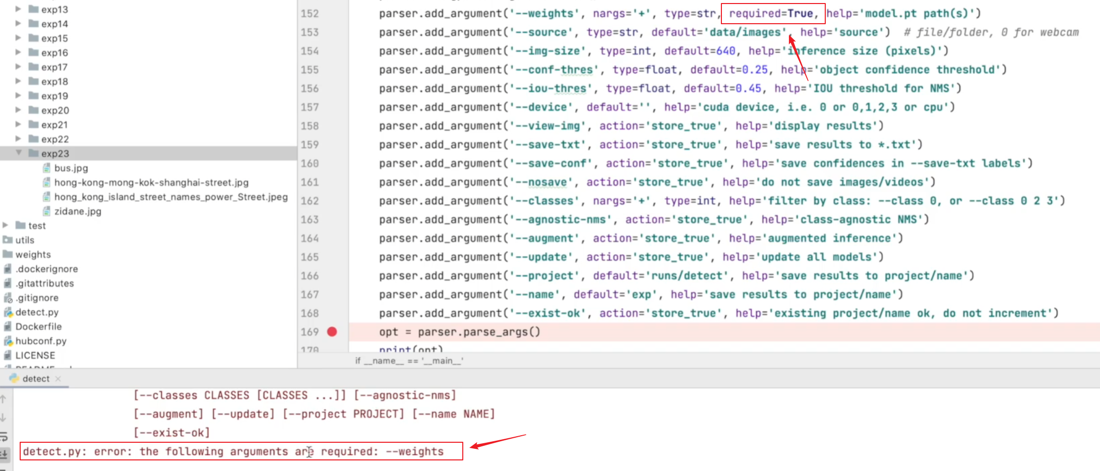
Task: Click the console text [--agnostic-nms]
Action: (x=405, y=395)
